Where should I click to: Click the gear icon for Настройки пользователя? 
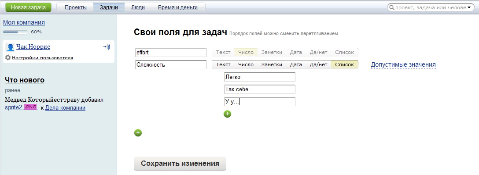(x=8, y=57)
